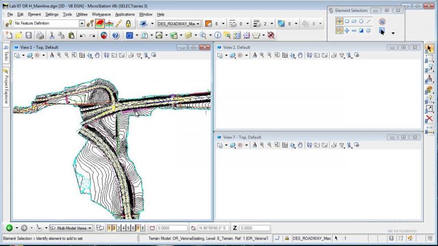Open the No Feature Definition dropdown
The height and width of the screenshot is (246, 438).
[82, 23]
